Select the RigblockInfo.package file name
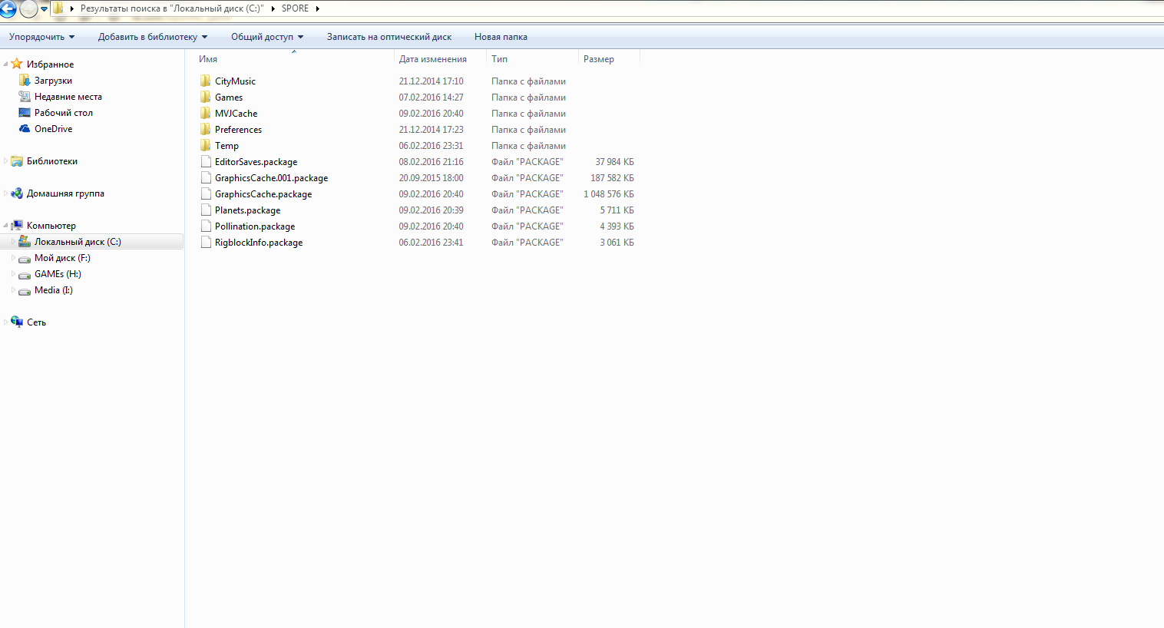This screenshot has width=1164, height=628. 259,243
